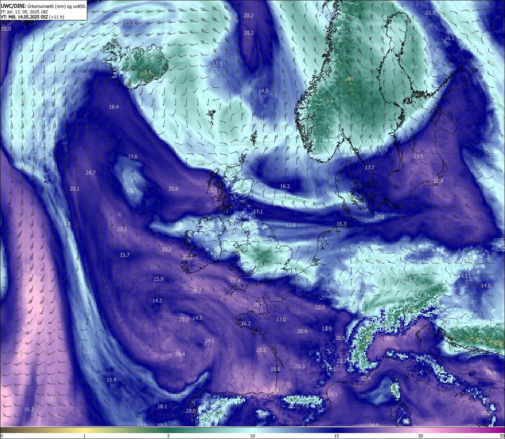This screenshot has height=439, width=505.
Task: Click the 20.1 value in the Atlantic
Action: 75,189
